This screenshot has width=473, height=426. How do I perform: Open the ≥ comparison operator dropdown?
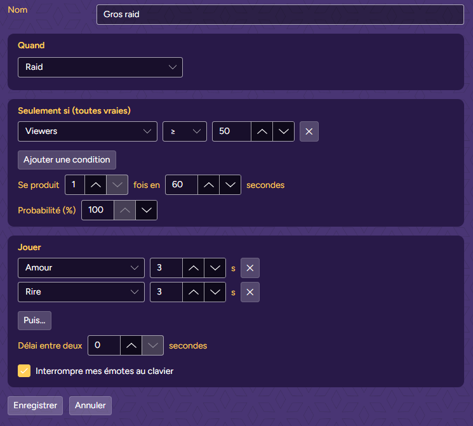click(185, 131)
